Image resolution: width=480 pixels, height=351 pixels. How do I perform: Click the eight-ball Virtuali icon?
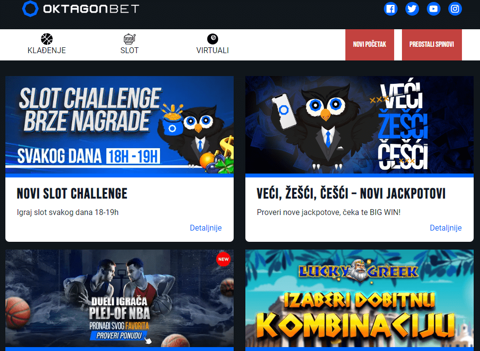coord(213,39)
